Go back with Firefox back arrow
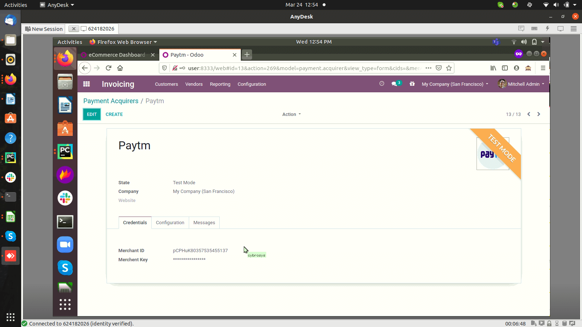582x327 pixels. [85, 68]
